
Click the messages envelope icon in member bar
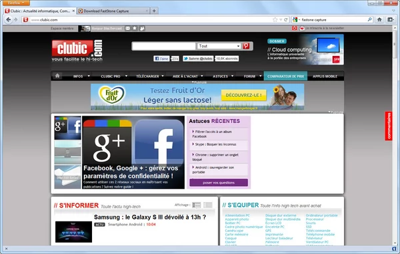pos(127,28)
